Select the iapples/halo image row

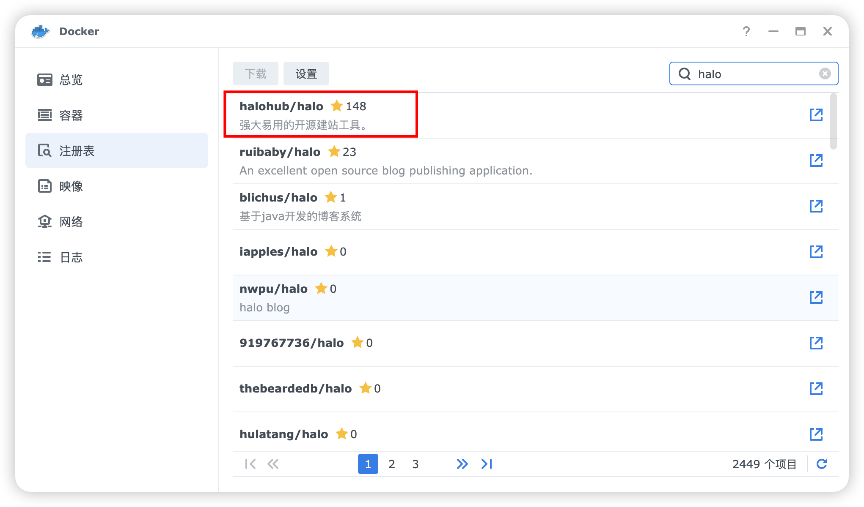[536, 252]
